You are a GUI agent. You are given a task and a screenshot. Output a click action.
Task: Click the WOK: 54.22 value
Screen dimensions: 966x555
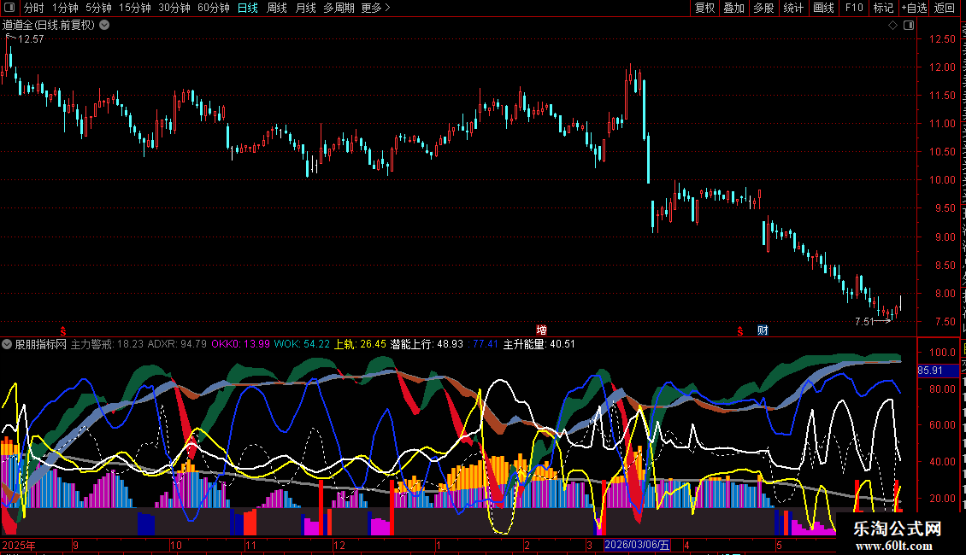tap(302, 344)
